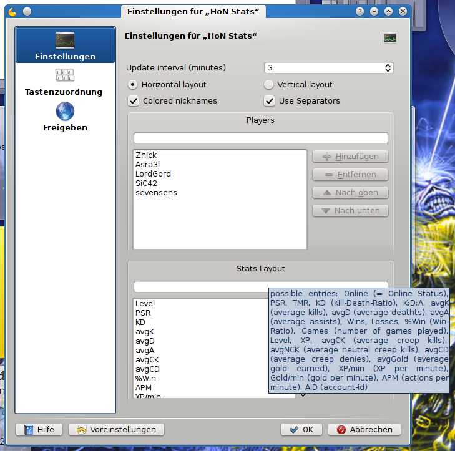Select player SiC42 in the list
Screen dimensions: 455x451
(x=220, y=183)
